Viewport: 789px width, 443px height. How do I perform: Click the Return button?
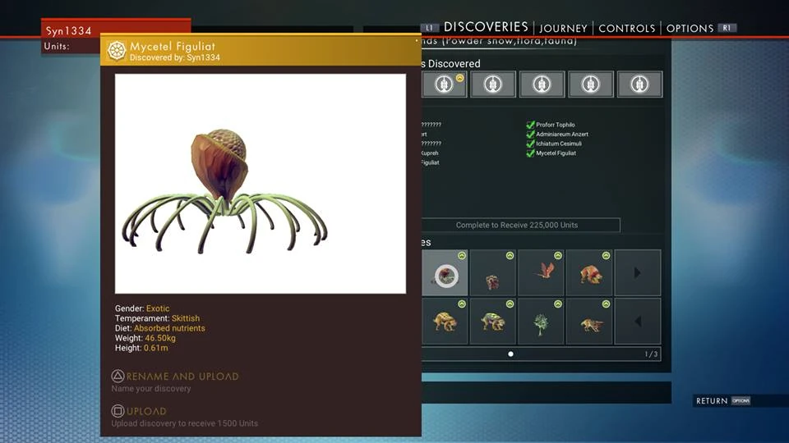712,401
